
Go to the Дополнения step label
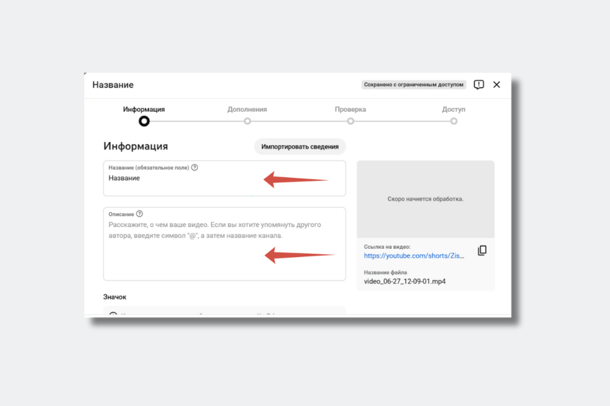[247, 109]
